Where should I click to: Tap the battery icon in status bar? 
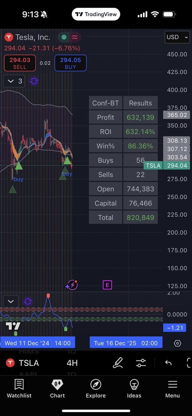(170, 15)
